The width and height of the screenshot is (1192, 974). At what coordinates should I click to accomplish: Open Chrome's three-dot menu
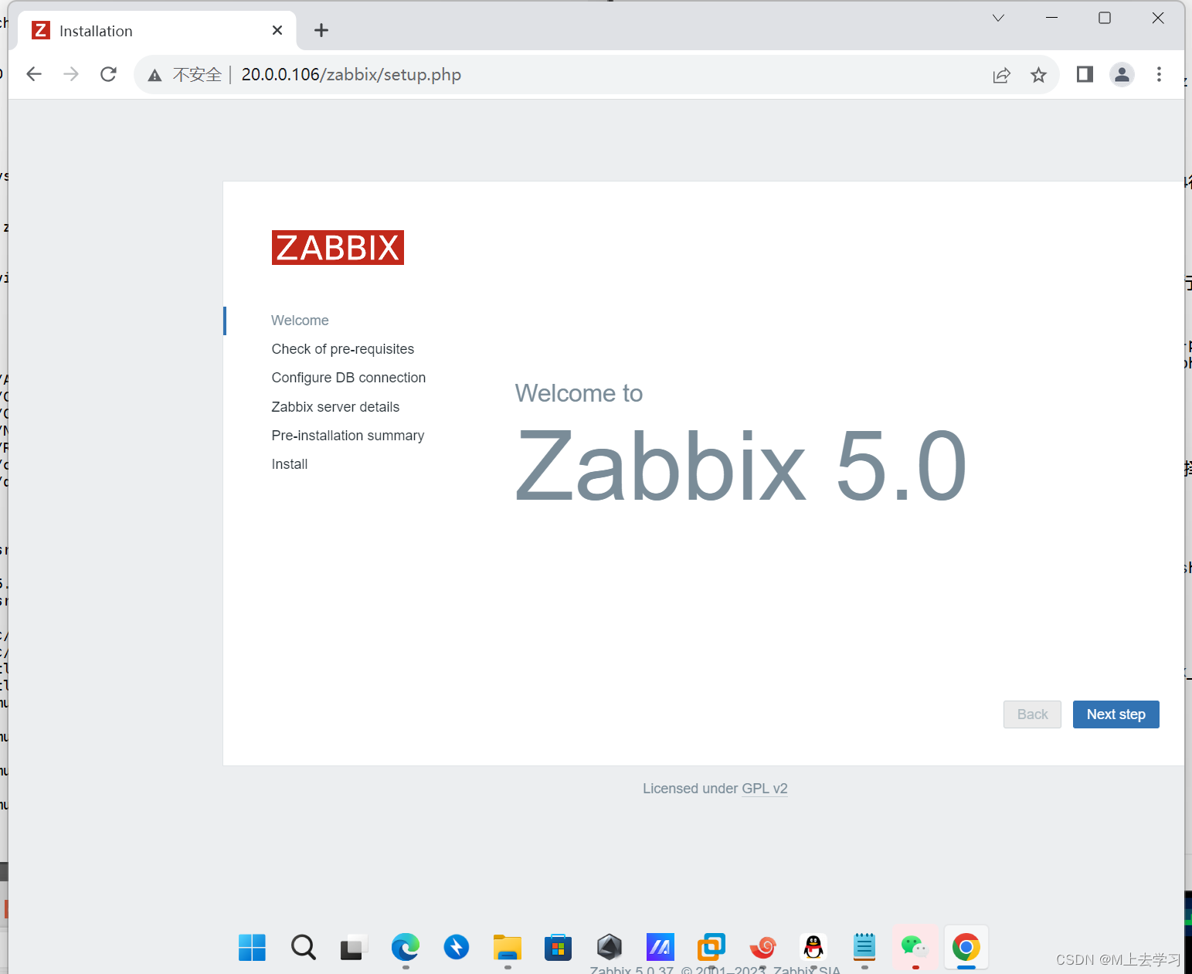coord(1159,74)
